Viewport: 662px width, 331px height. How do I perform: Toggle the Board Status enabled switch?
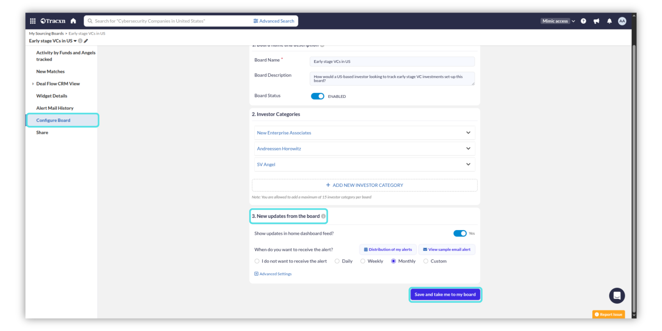tap(317, 96)
